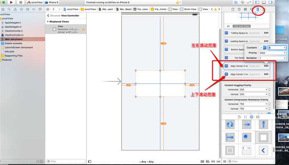Click the wAny hAny size class control
This screenshot has height=165, width=289.
tap(146, 162)
